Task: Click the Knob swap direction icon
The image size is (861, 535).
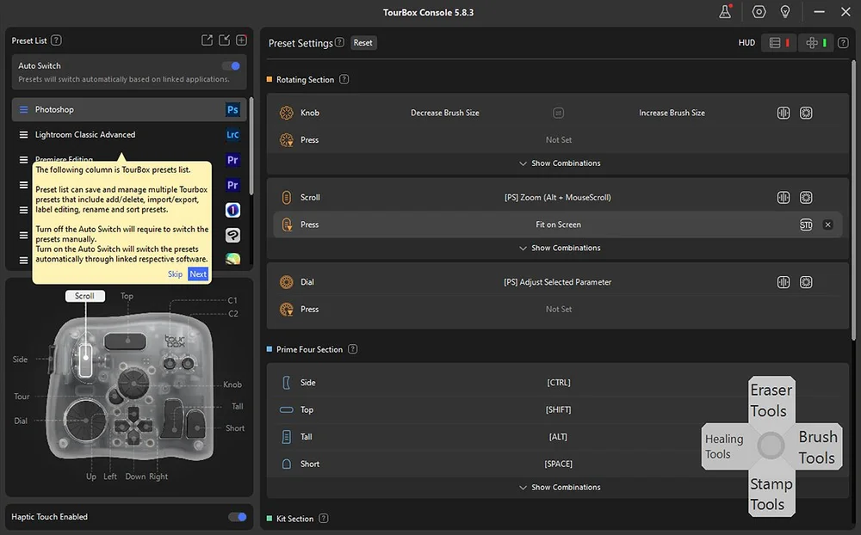Action: 558,113
